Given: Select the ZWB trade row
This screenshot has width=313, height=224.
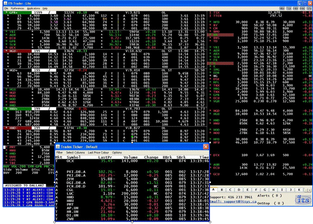Looking at the screenshot, I should [x=132, y=219].
